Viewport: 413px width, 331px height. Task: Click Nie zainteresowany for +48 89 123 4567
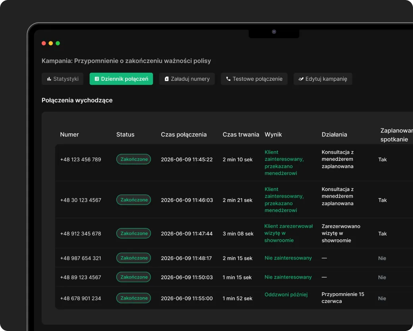(288, 277)
